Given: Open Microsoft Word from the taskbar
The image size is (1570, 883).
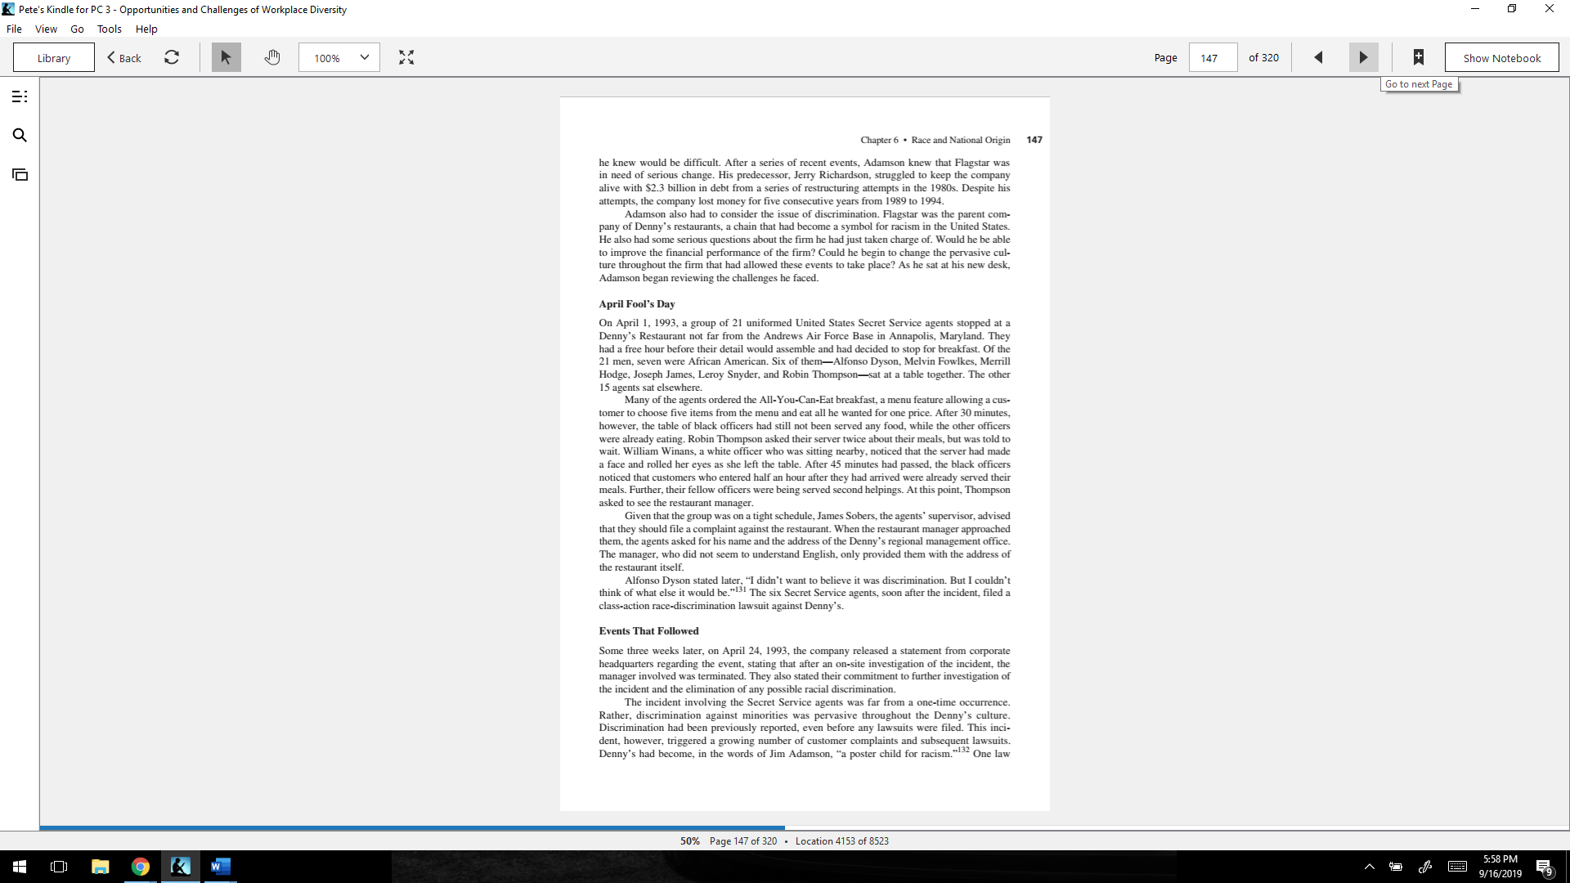Looking at the screenshot, I should point(220,867).
